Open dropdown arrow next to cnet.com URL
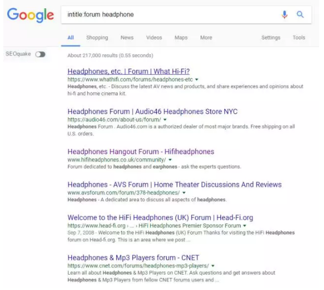The image size is (324, 290). point(213,266)
